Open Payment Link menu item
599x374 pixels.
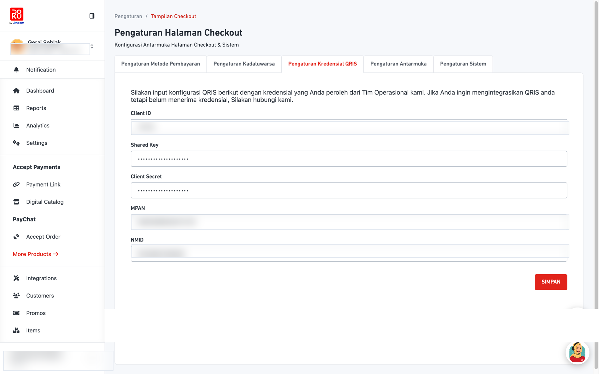(43, 184)
